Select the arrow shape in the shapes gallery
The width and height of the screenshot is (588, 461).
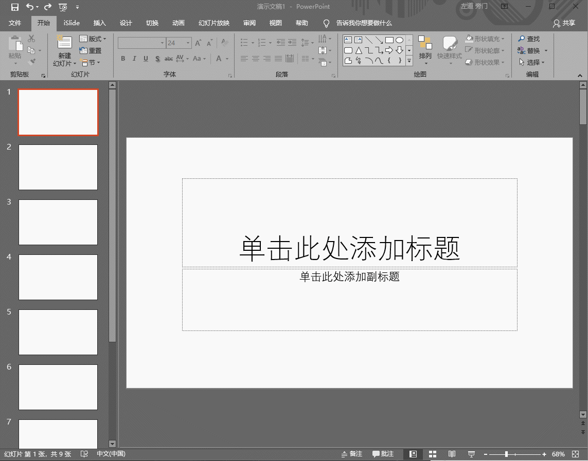(x=379, y=40)
